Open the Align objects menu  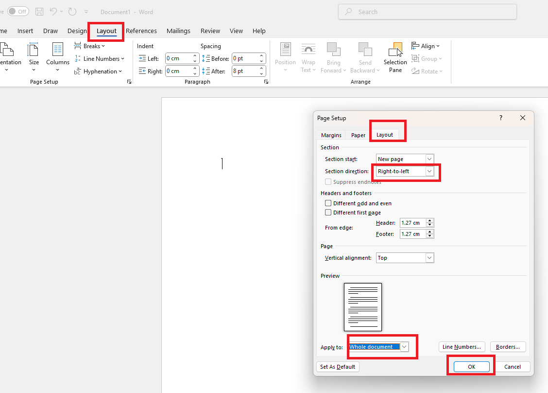pos(426,46)
